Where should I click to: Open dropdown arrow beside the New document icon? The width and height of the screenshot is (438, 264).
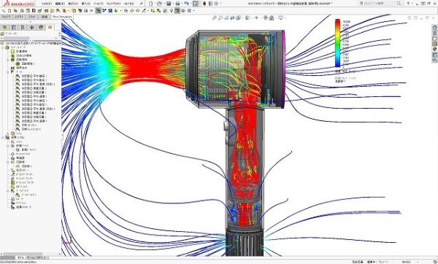click(155, 4)
